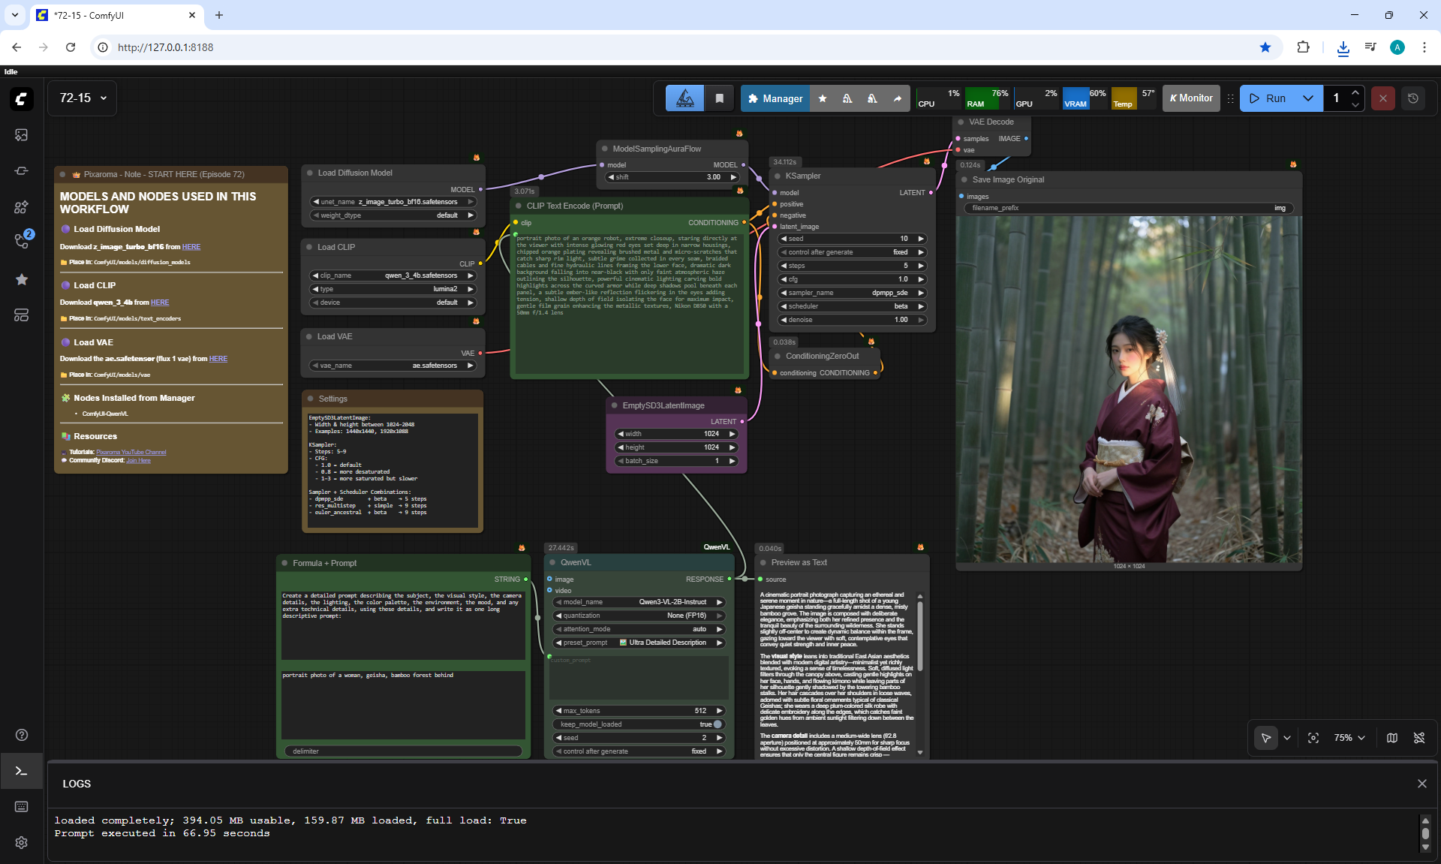Expand the 75% zoom level dropdown
Screen dimensions: 1441x864
1349,738
